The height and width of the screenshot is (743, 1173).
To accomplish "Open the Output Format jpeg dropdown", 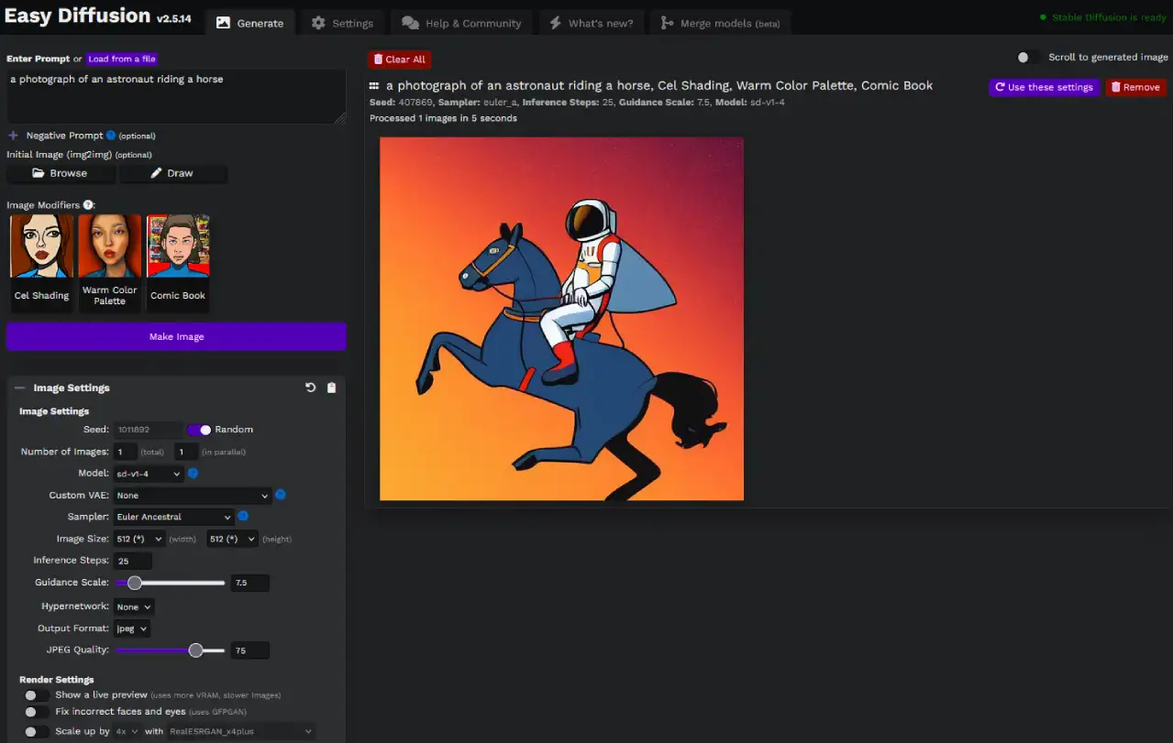I will tap(132, 628).
